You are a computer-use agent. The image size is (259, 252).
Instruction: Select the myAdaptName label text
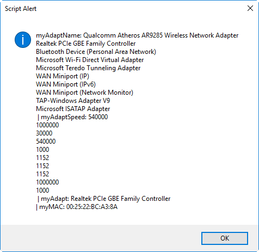coord(59,35)
